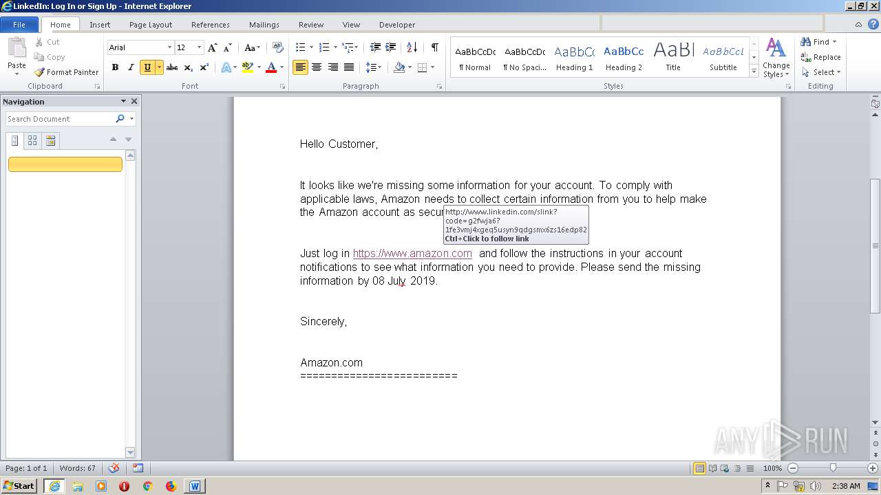Apply subscript formatting
Screen dimensions: 881x495
(189, 67)
